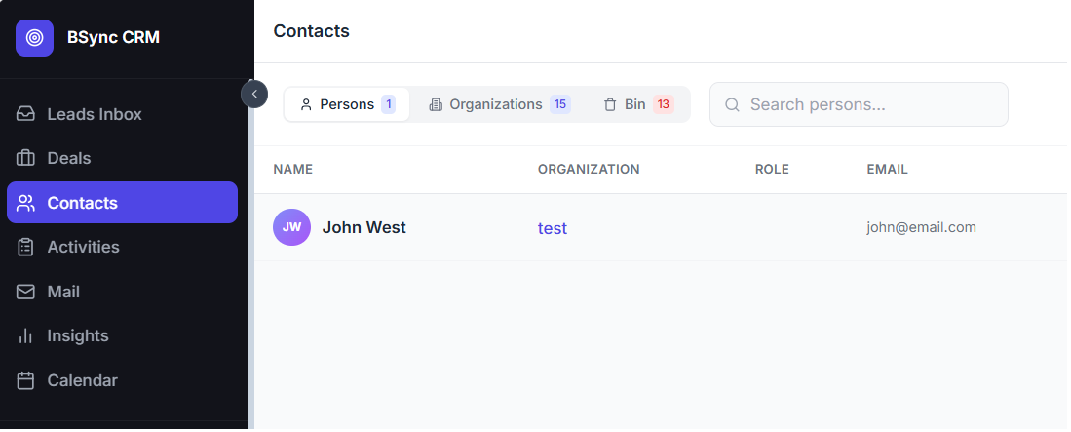
Task: Go to the Deals section
Action: [x=122, y=159]
